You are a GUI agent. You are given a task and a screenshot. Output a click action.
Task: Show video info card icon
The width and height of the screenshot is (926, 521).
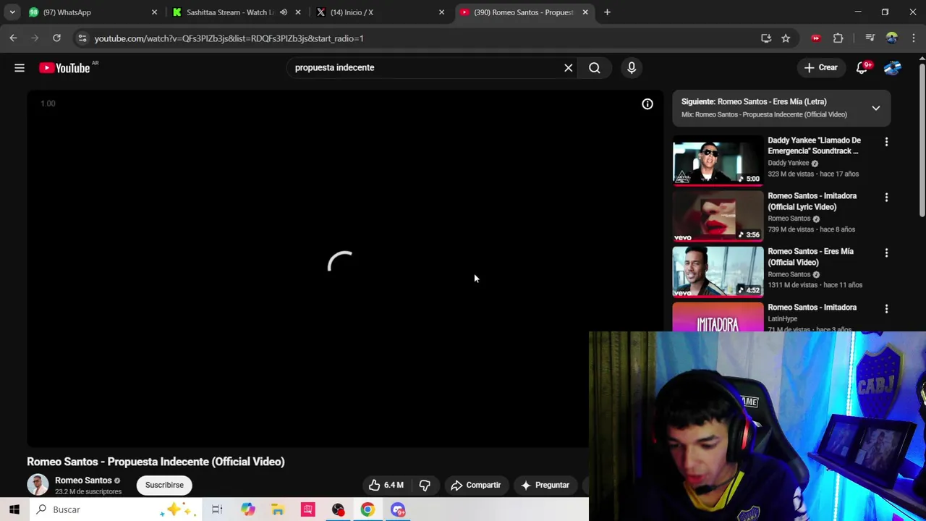click(x=647, y=104)
